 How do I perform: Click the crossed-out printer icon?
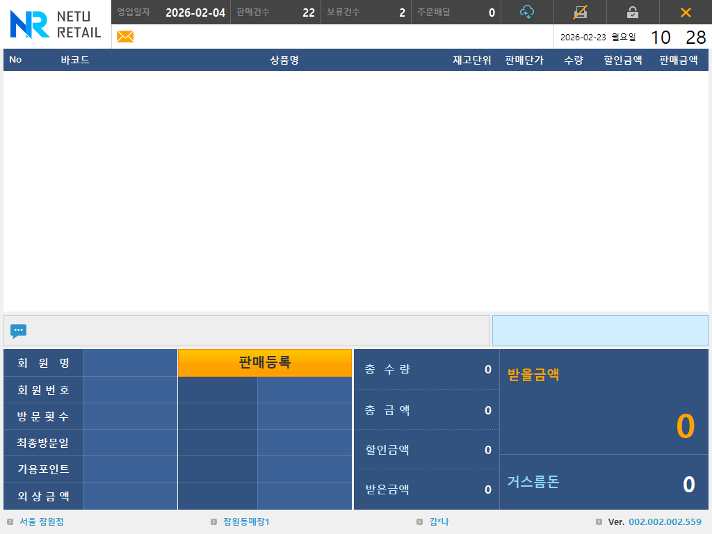tap(580, 13)
